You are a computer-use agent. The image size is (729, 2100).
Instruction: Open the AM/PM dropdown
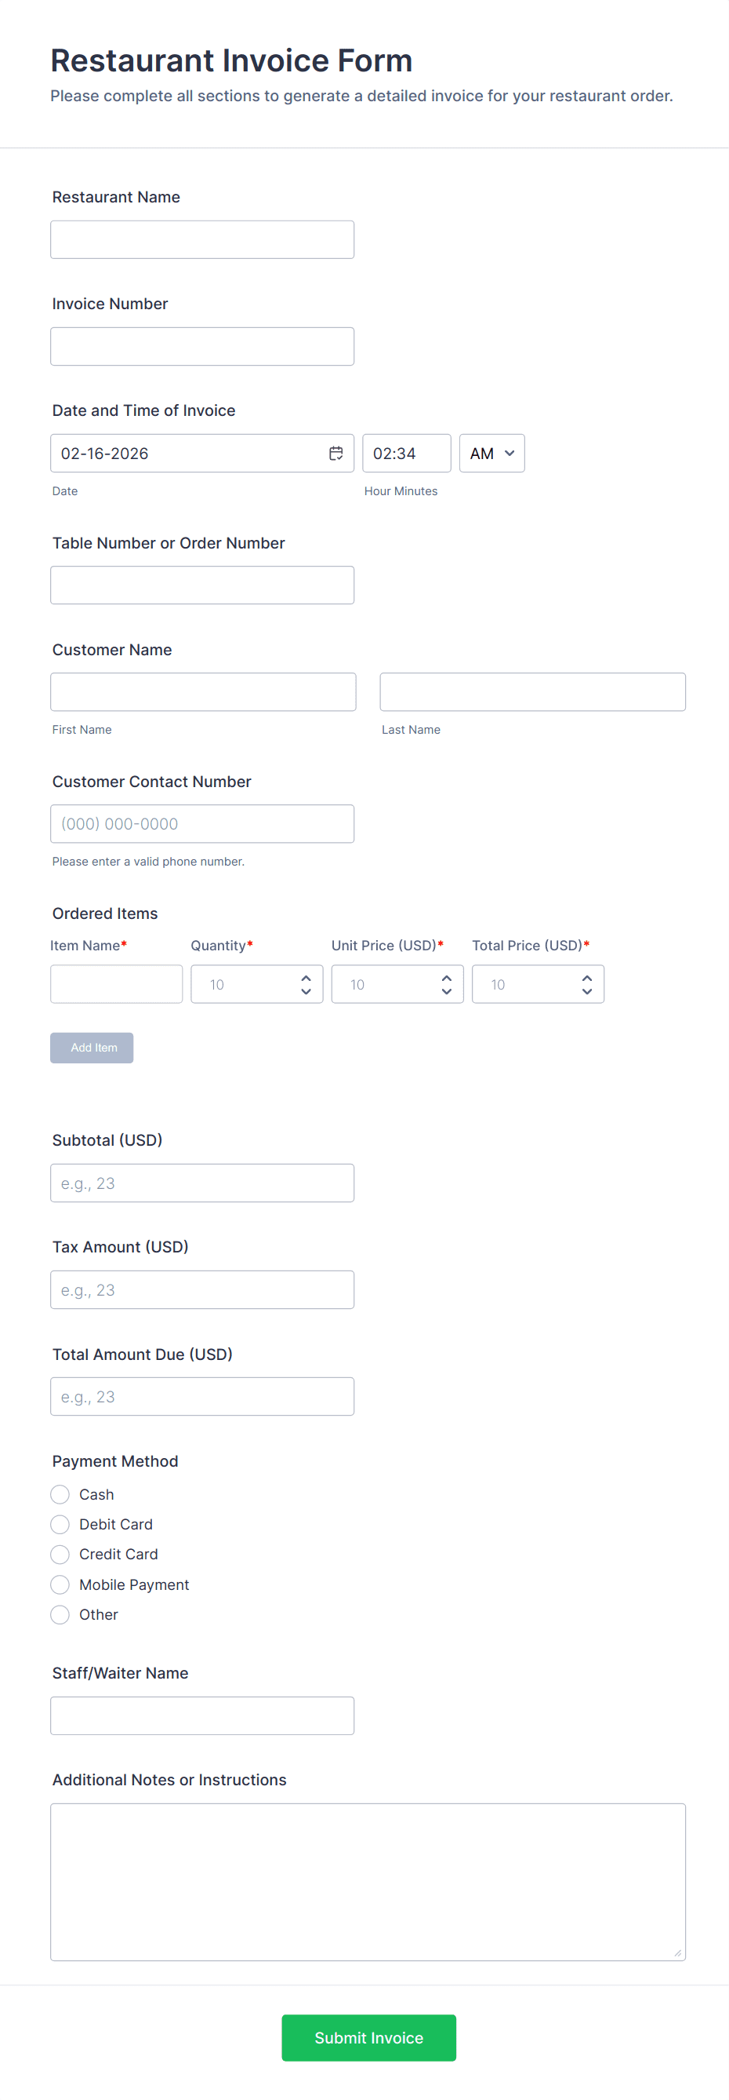492,454
